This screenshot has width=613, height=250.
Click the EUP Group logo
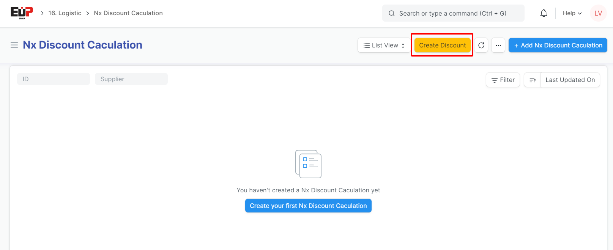tap(22, 13)
